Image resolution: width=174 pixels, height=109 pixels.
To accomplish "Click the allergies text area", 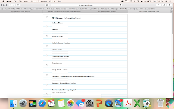I will point(76,96).
